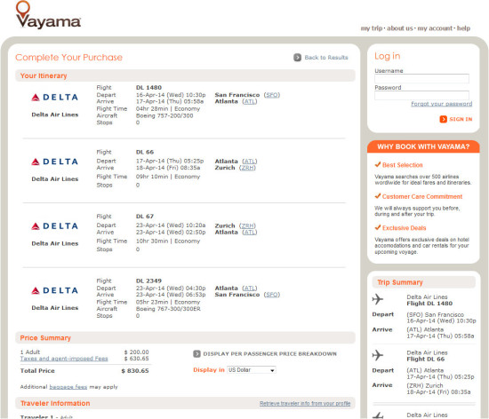Click the Price Summary section header
Screen dimensions: 489x419
pos(185,337)
